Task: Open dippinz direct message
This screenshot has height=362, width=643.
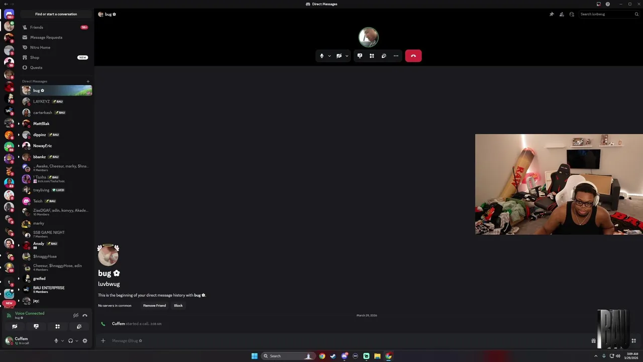Action: [56, 135]
